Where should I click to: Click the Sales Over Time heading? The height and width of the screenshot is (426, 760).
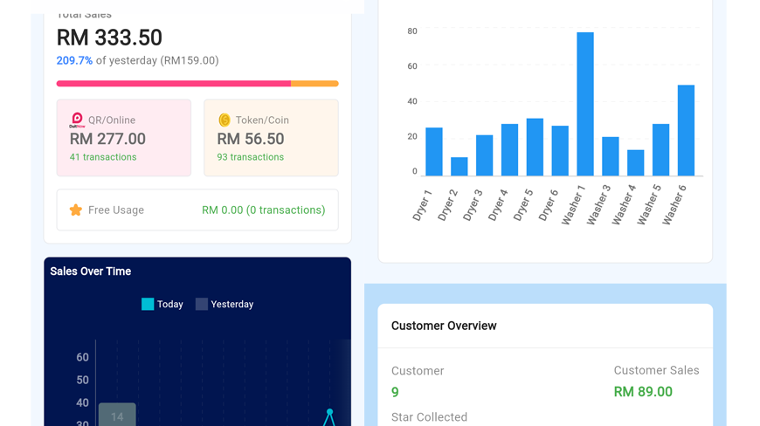point(91,271)
